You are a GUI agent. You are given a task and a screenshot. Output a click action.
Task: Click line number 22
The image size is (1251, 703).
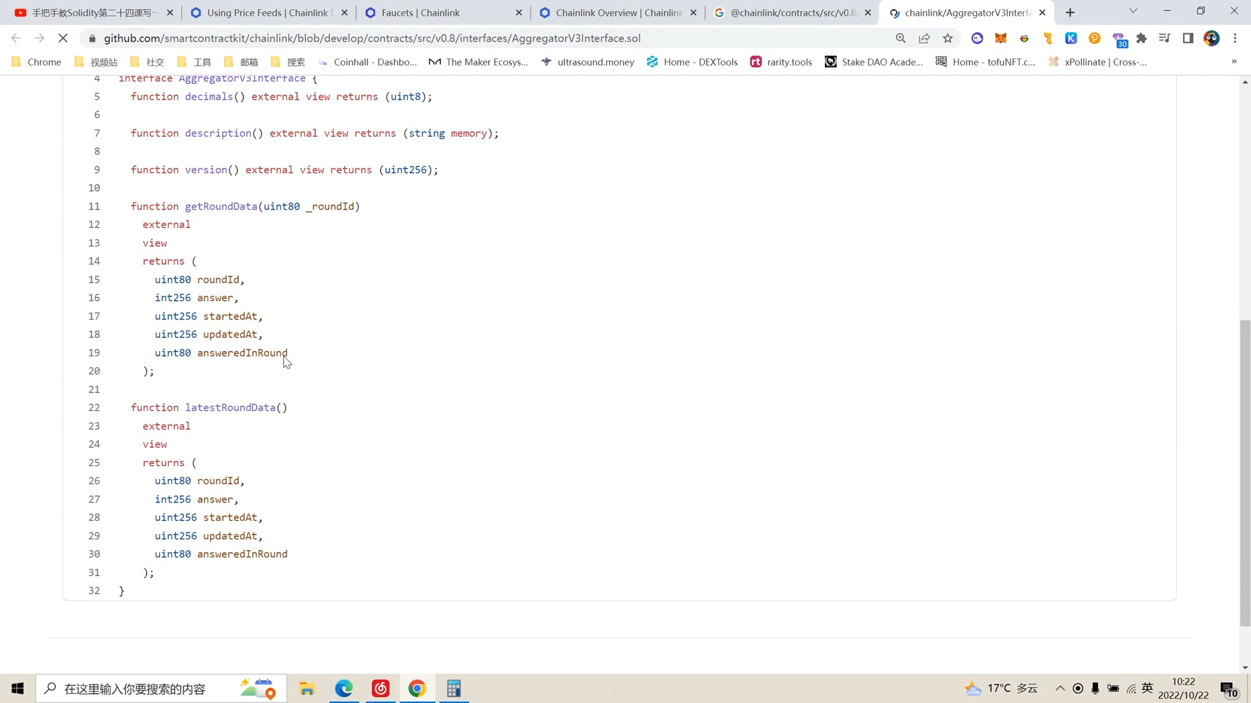(x=94, y=407)
